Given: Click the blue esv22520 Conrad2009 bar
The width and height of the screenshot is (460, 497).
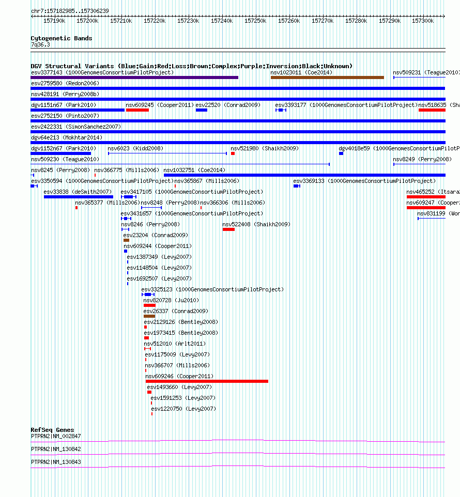Looking at the screenshot, I should (201, 110).
